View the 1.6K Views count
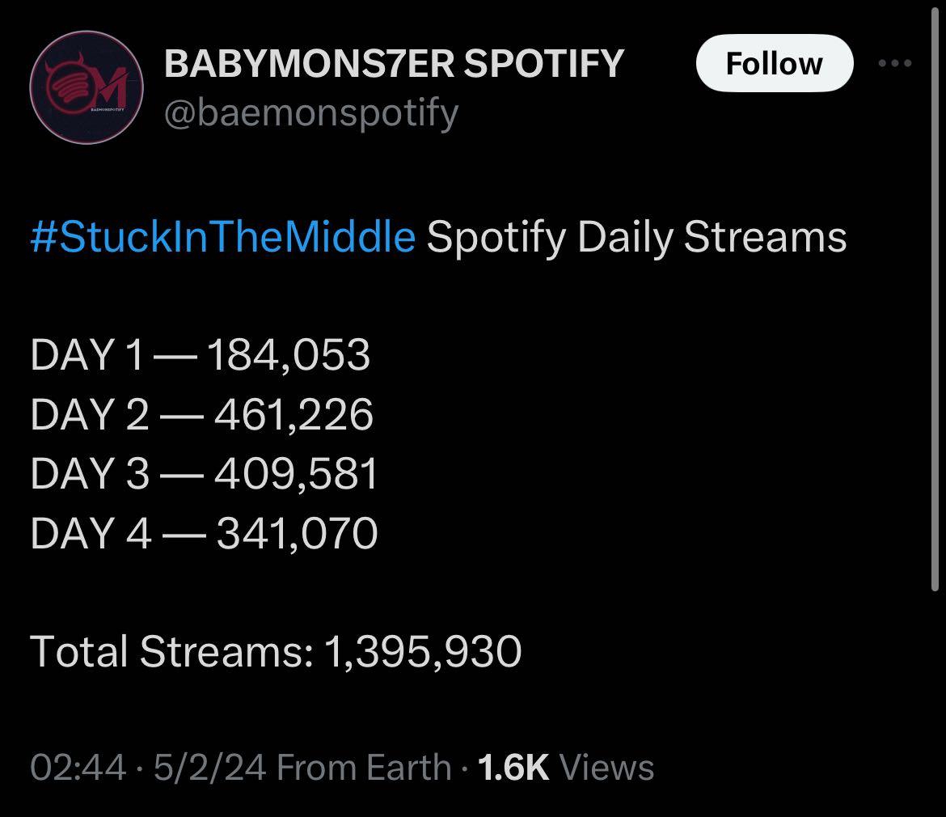Viewport: 946px width, 817px height. pyautogui.click(x=565, y=767)
